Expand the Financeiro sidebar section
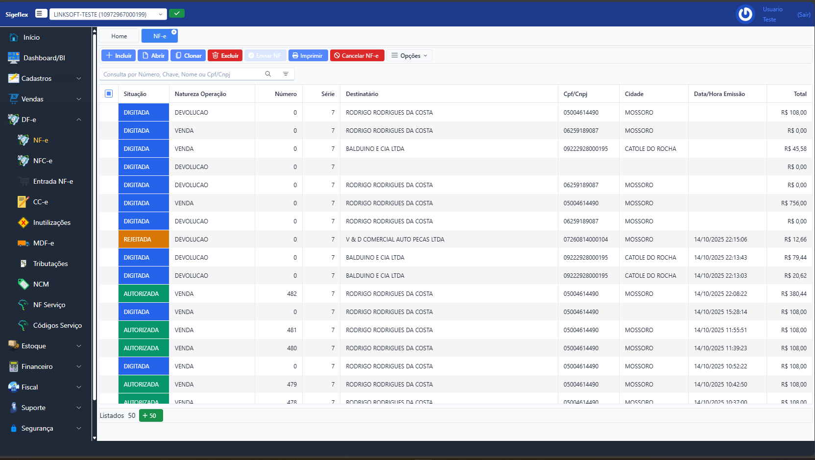815x460 pixels. 43,366
